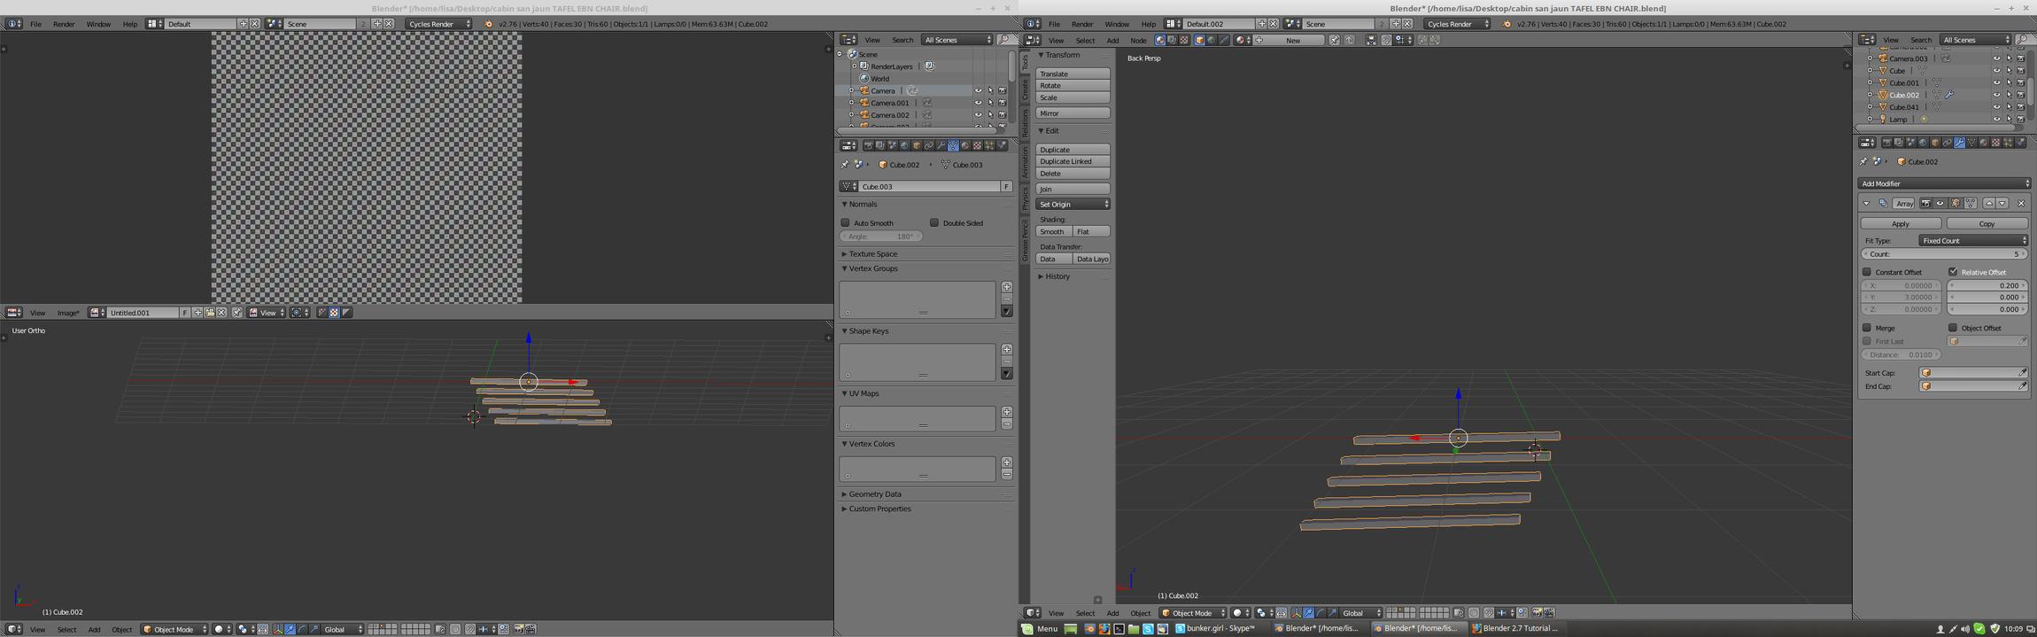Open Firefox from the taskbar

[1104, 629]
